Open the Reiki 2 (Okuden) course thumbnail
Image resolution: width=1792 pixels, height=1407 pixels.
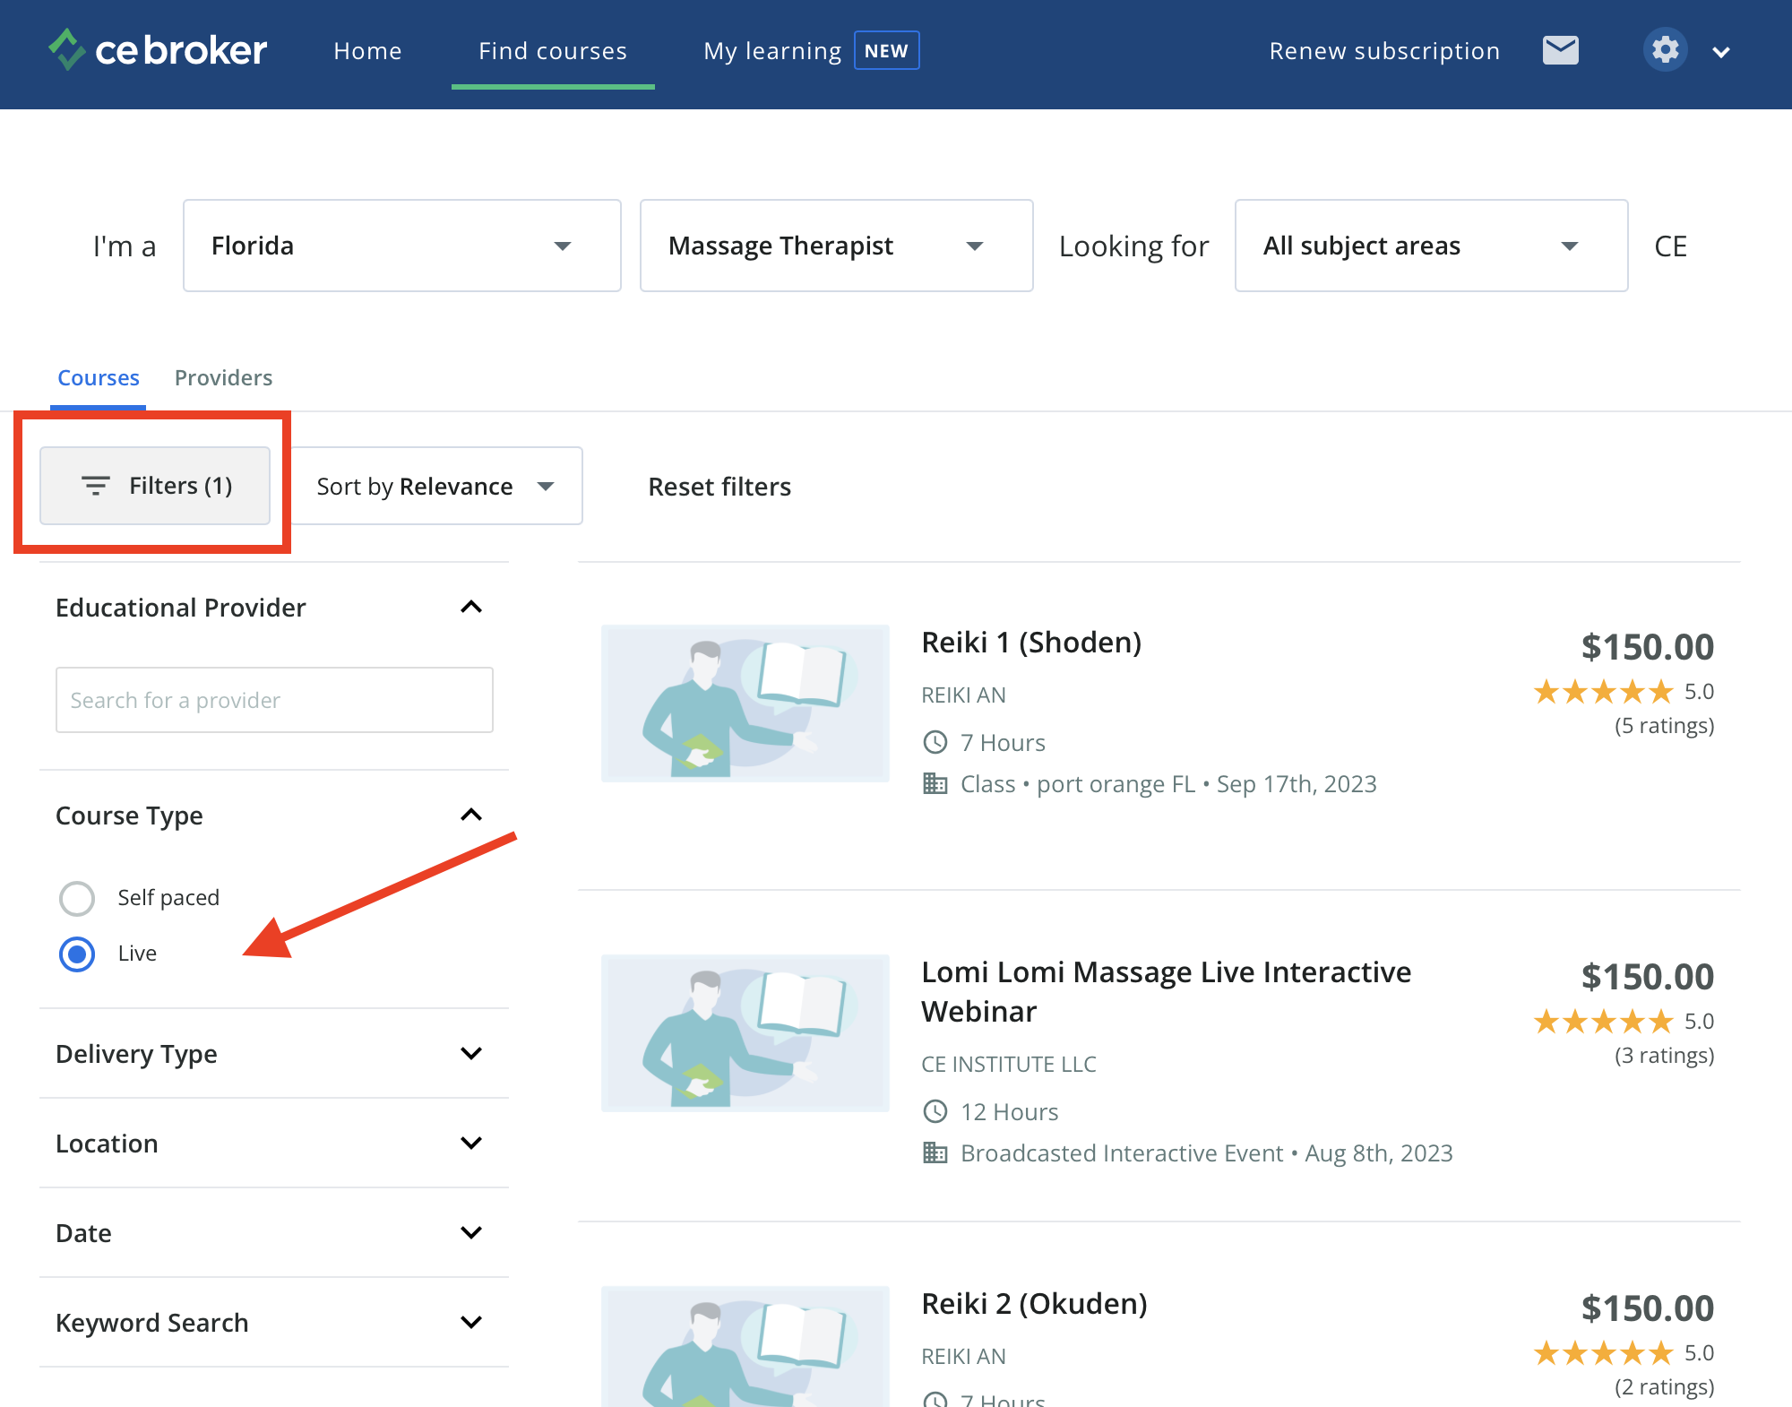click(745, 1346)
